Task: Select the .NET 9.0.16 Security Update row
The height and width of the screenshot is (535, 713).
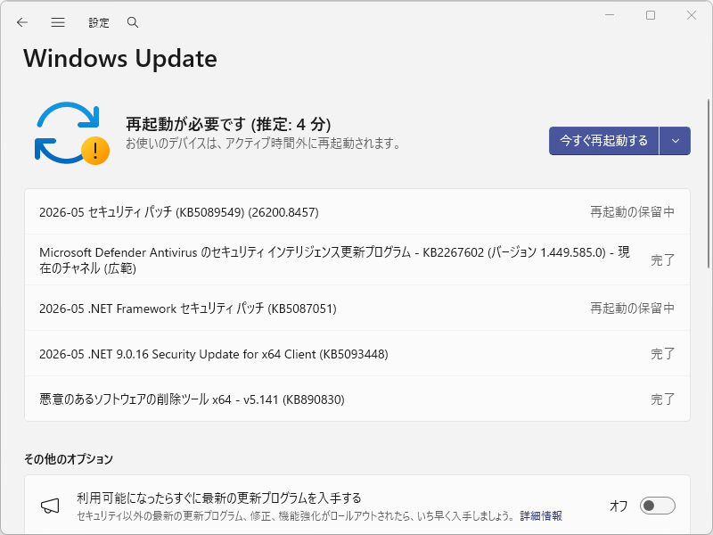Action: pyautogui.click(x=357, y=353)
